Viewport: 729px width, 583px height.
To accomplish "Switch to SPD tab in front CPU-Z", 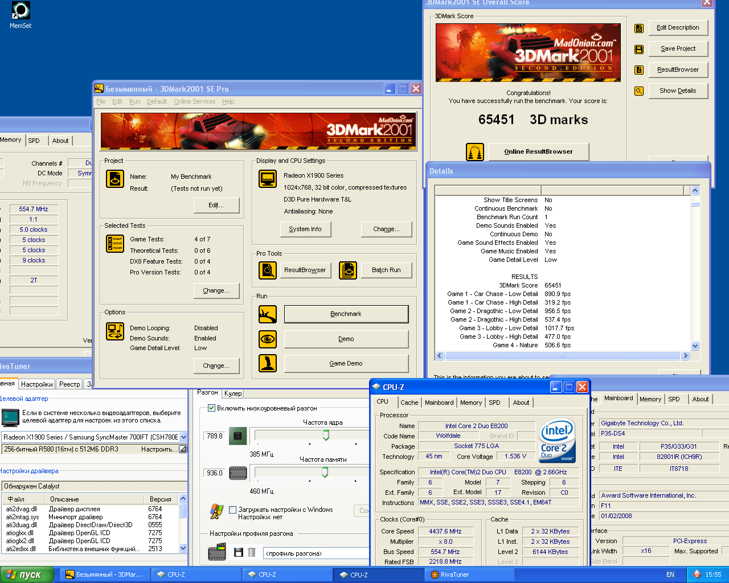I will pos(494,403).
